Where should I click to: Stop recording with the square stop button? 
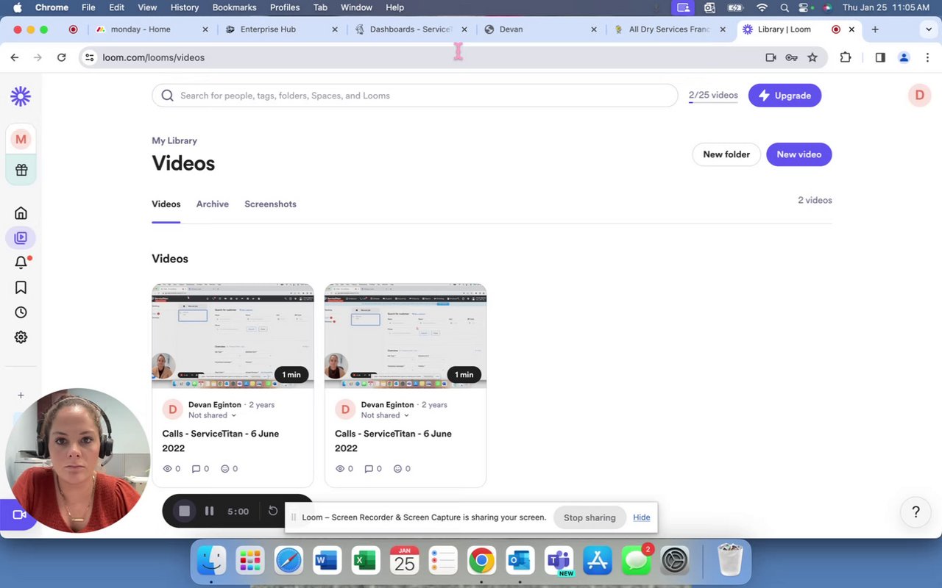pos(185,511)
